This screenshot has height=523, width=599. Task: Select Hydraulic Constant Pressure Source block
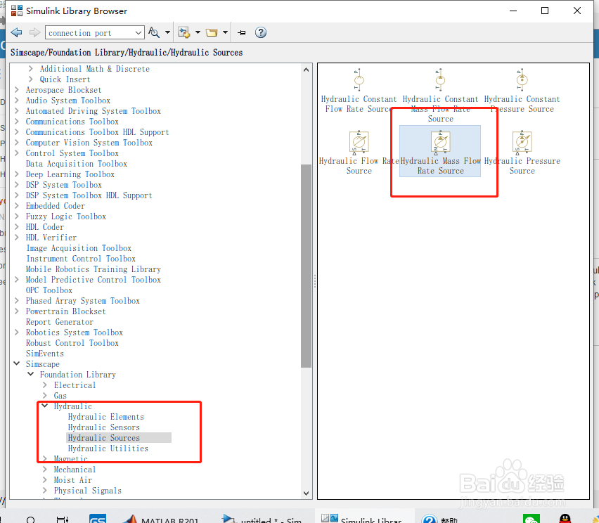coord(522,91)
